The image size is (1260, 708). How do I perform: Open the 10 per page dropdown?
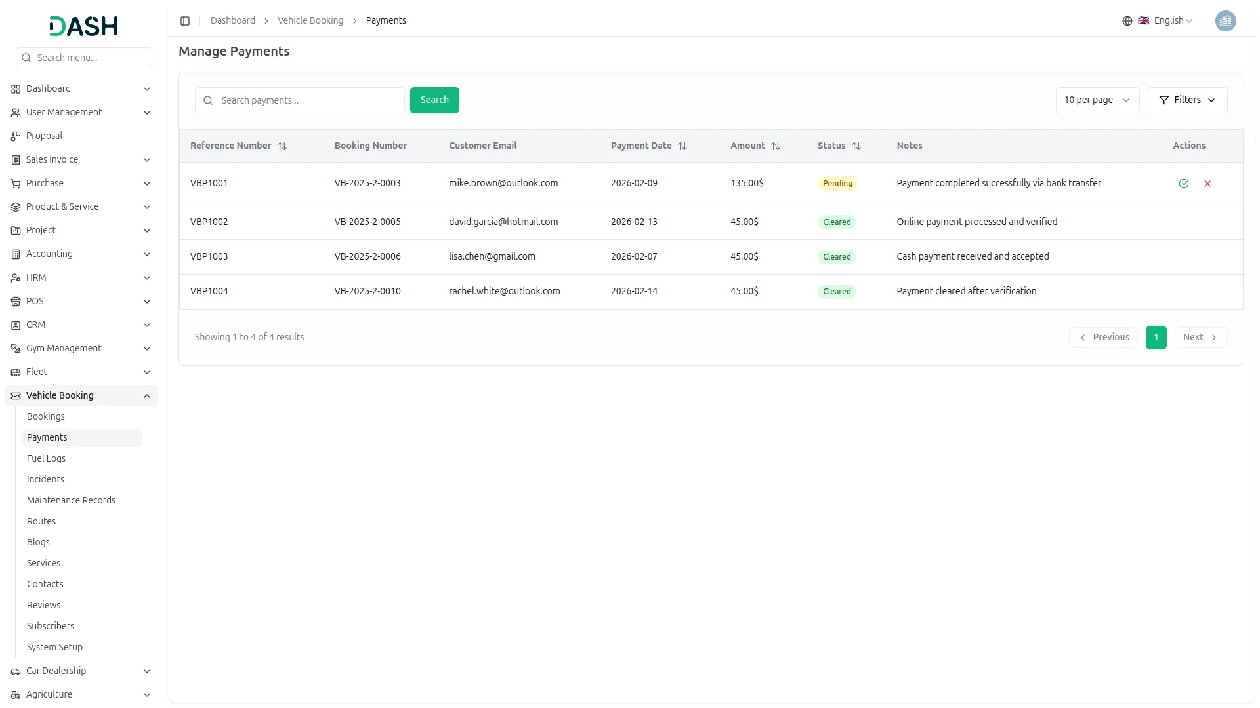point(1097,100)
